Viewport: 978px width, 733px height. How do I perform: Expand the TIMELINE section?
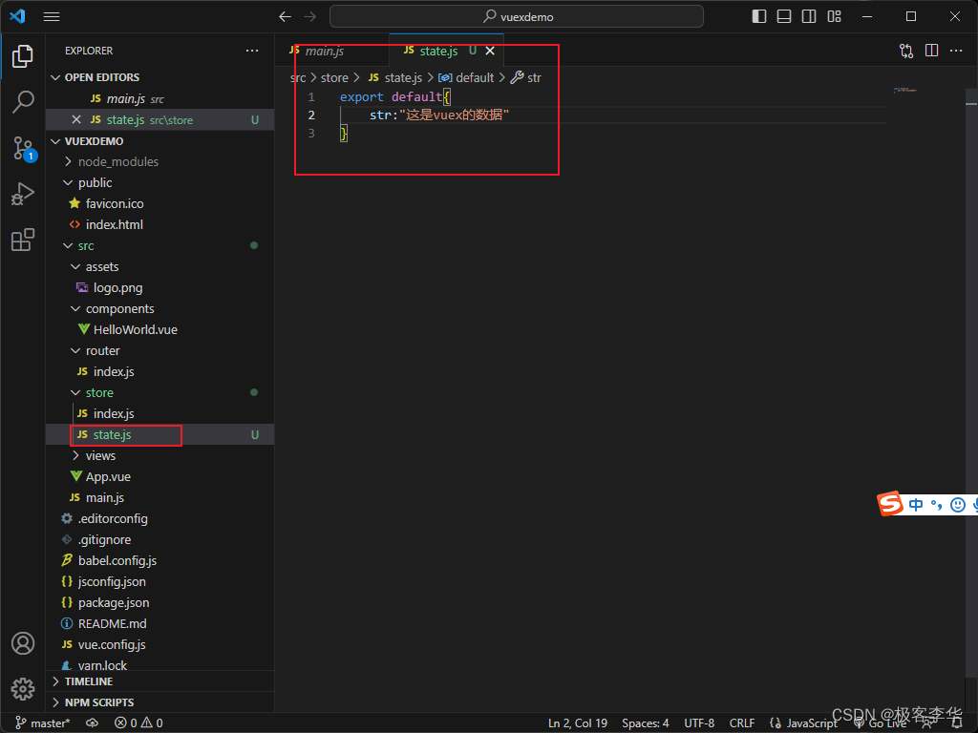[89, 681]
